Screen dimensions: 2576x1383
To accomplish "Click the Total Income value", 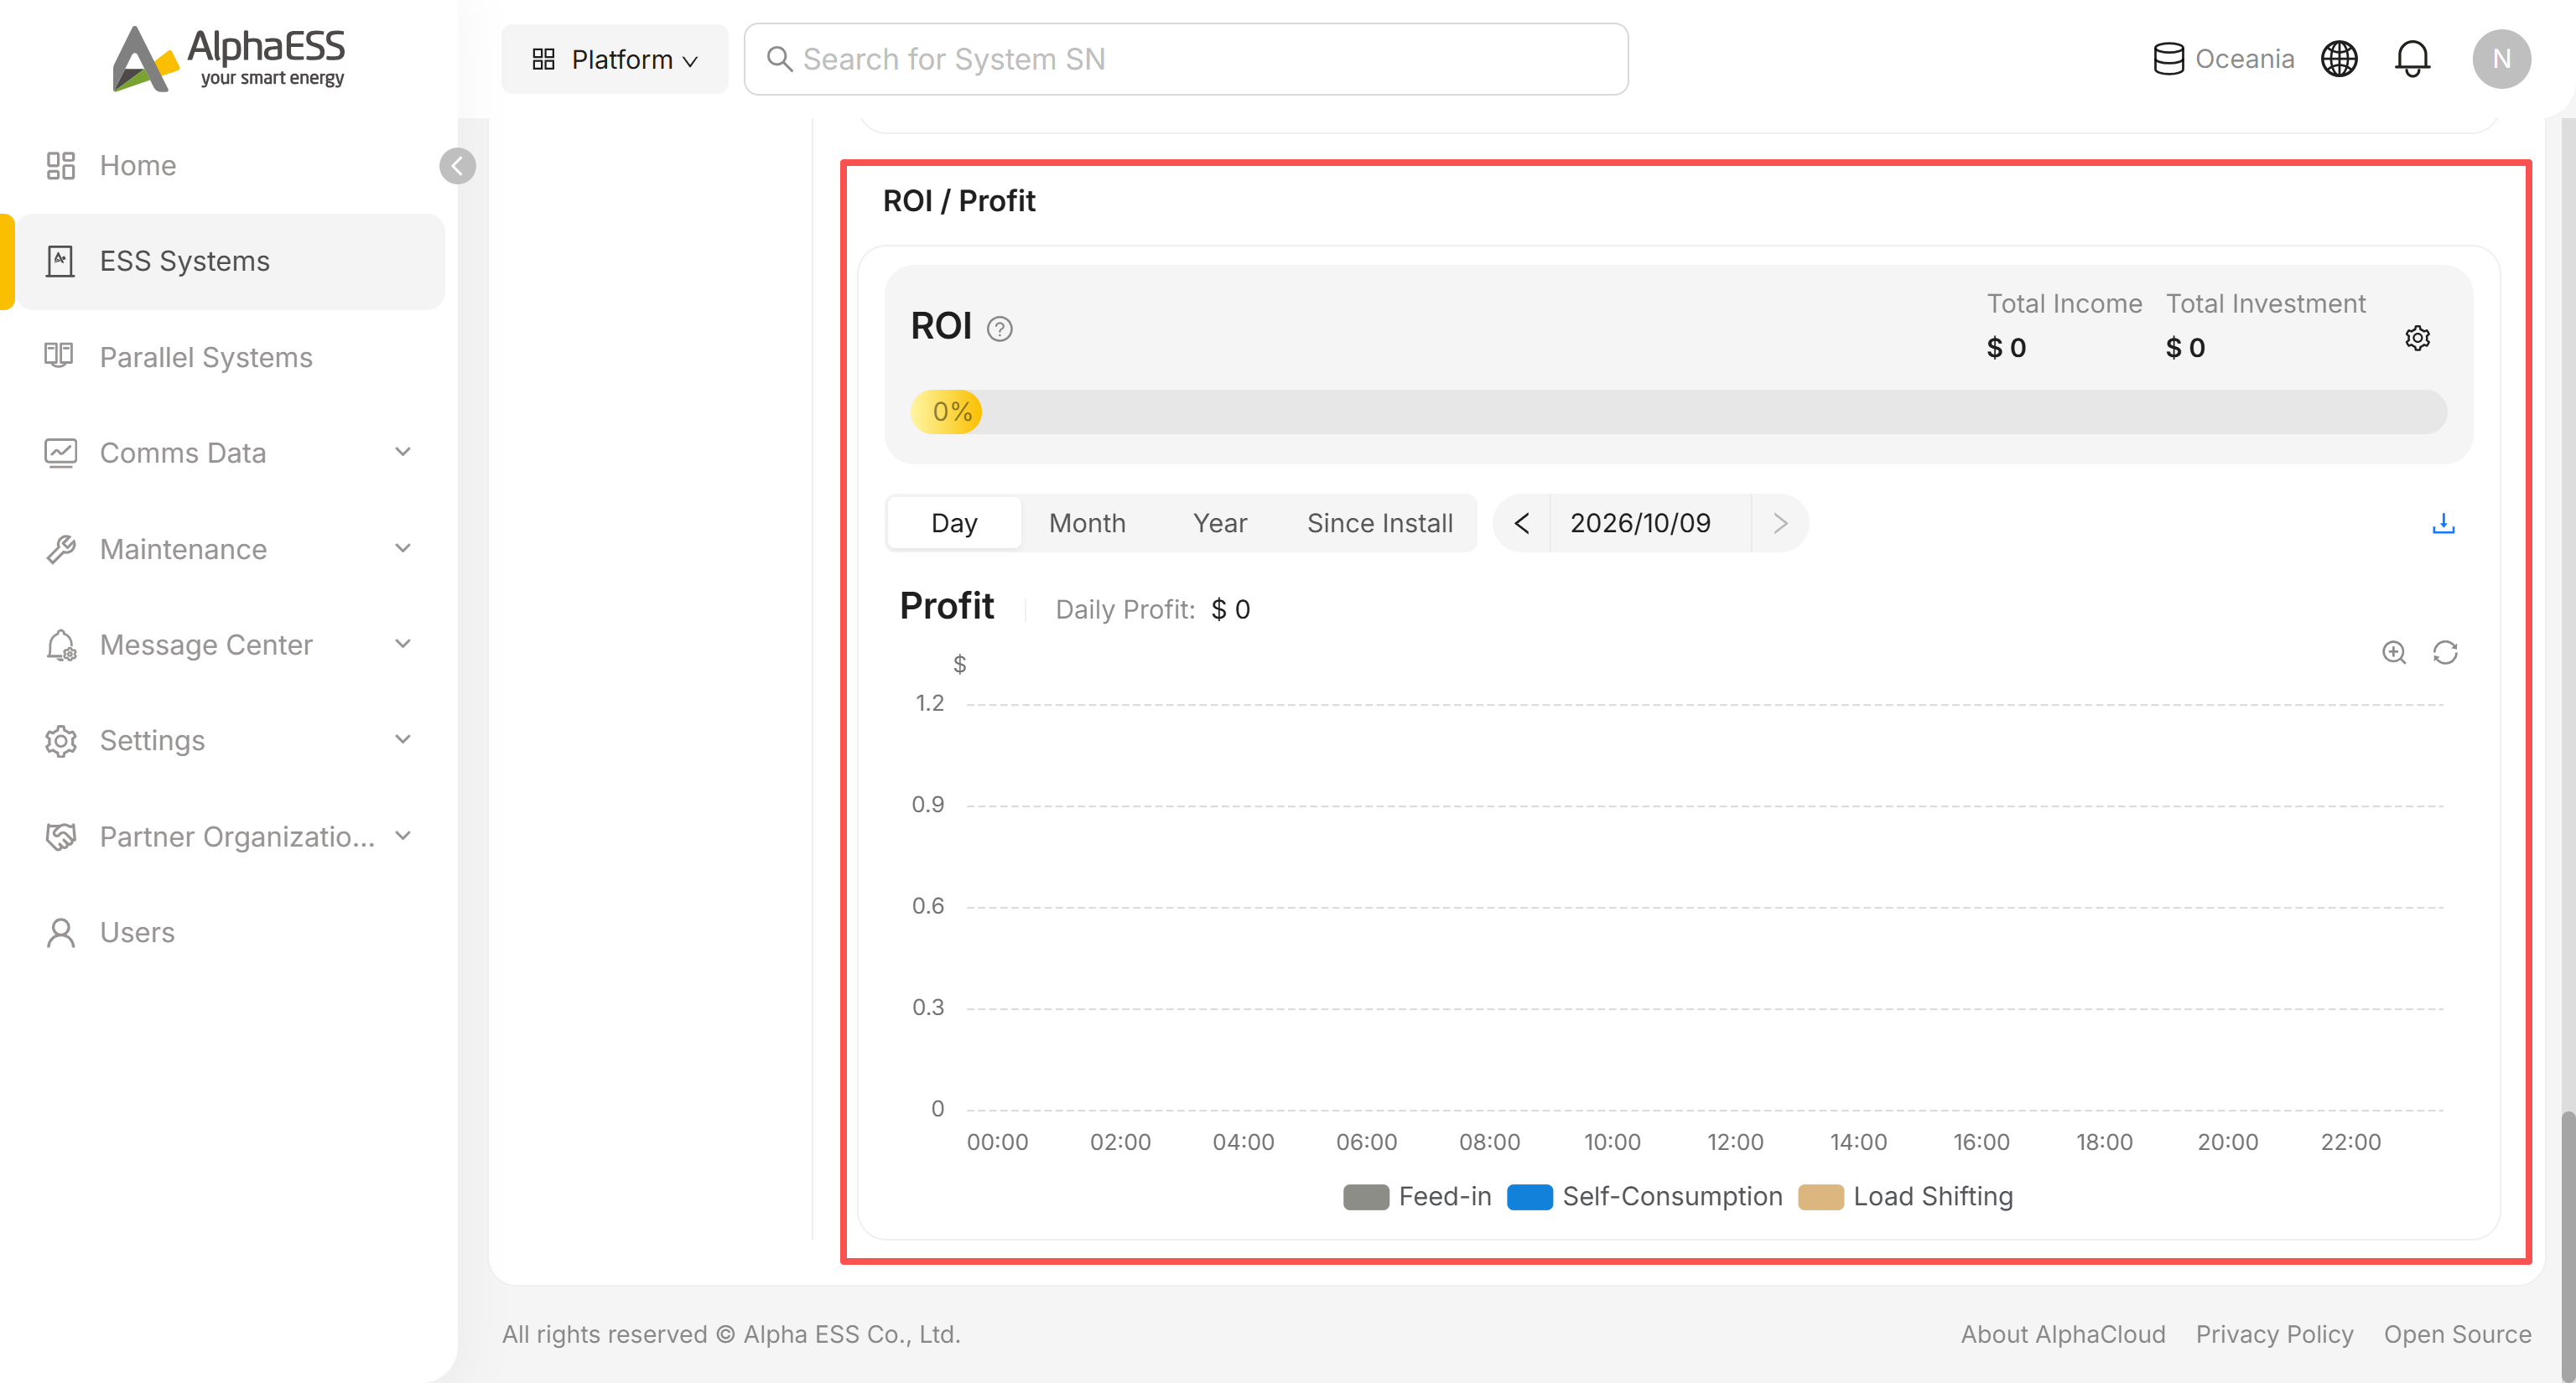I will coord(2006,348).
